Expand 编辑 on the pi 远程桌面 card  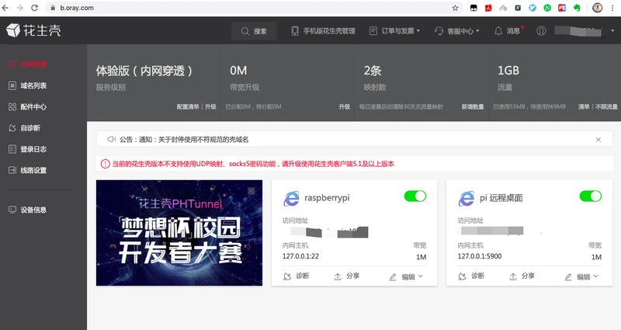point(581,277)
